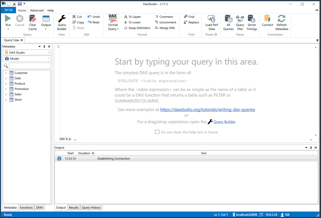This screenshot has height=218, width=321.
Task: Click Refresh Metadata icon
Action: (x=282, y=19)
